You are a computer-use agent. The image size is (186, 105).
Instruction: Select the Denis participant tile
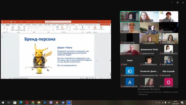[130, 60]
